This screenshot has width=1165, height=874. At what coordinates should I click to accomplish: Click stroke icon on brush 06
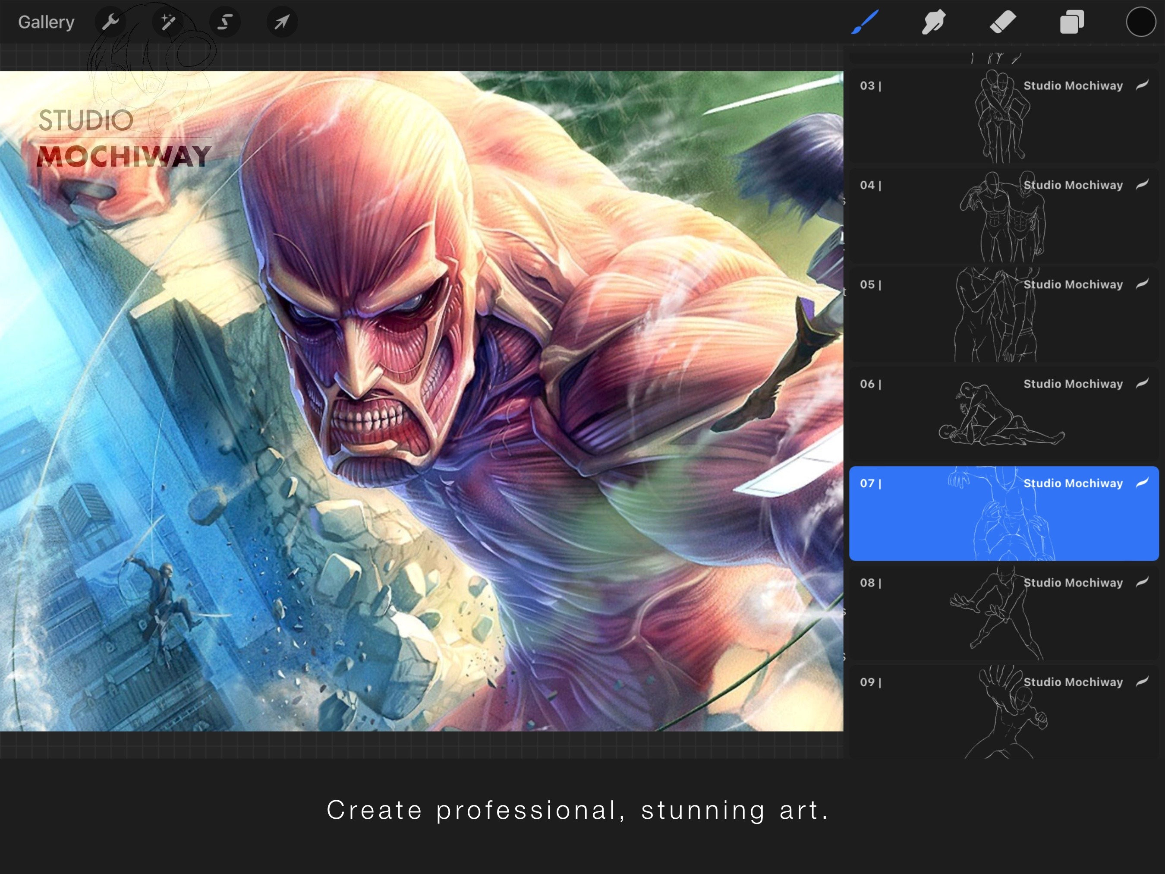(x=1142, y=383)
